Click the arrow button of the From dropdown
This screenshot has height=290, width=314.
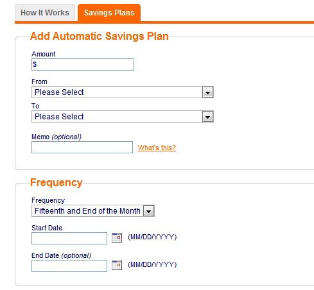207,92
